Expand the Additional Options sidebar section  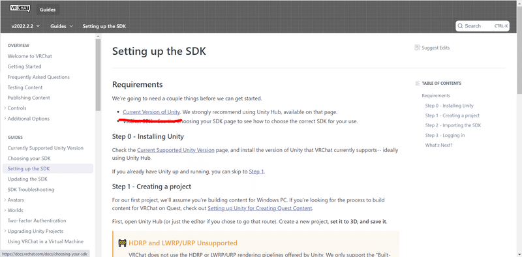coord(5,119)
